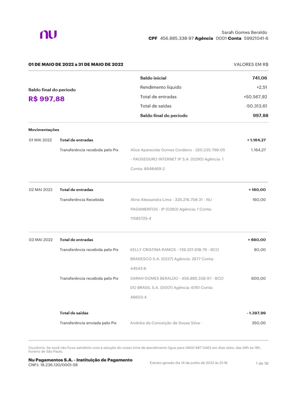Click the Movimentações section heading

44,130
